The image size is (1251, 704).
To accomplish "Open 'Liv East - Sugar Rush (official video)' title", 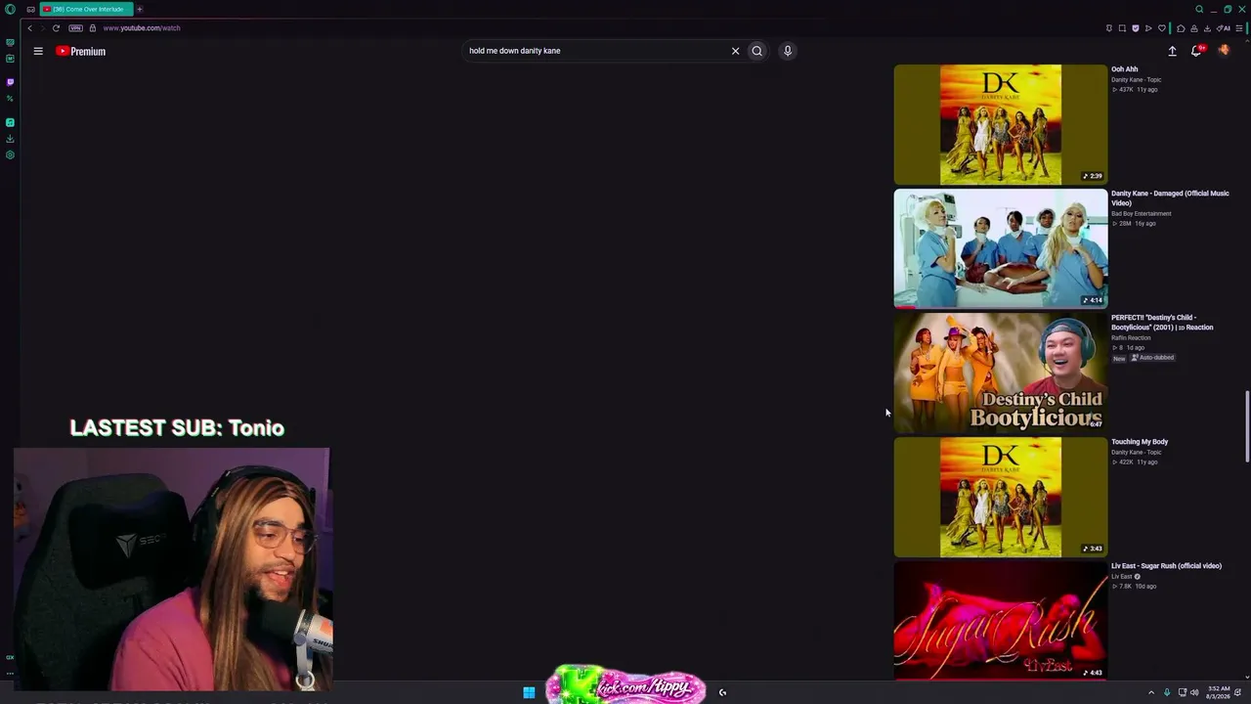I will click(1166, 566).
